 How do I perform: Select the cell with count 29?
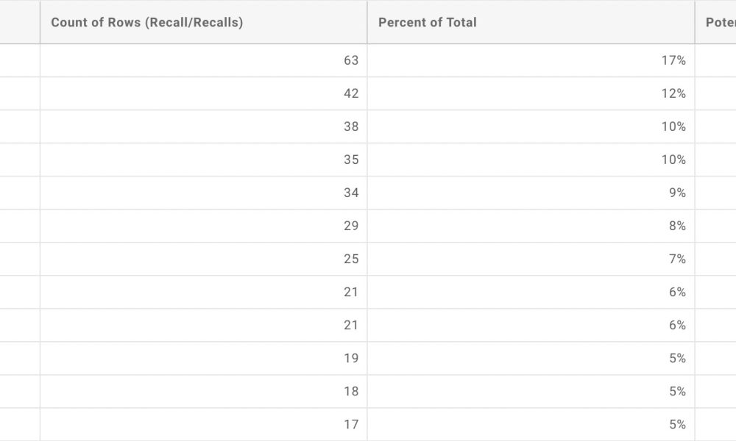[x=203, y=226]
